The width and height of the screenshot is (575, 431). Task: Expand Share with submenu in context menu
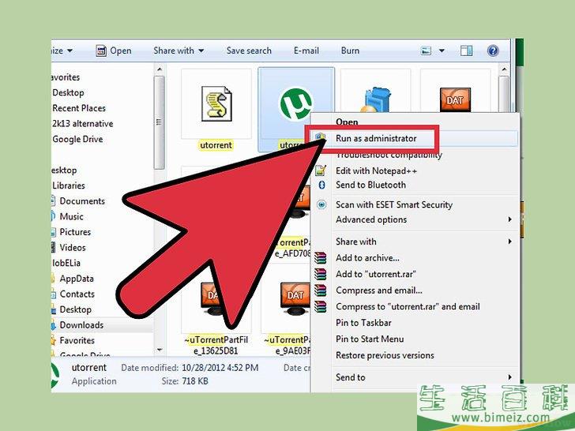(x=415, y=242)
